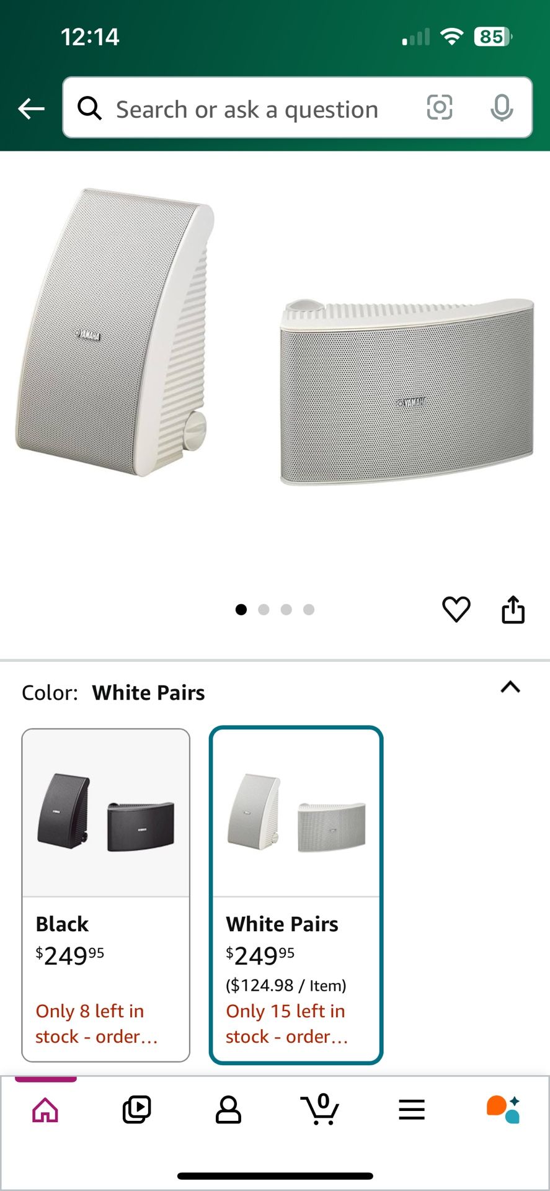Add item to wishlist with heart icon
Screen dimensions: 550x1191
click(456, 609)
